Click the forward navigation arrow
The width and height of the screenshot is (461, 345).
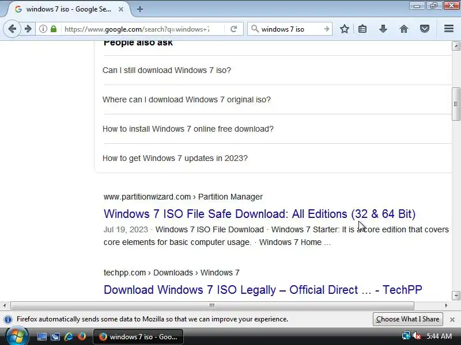click(x=28, y=29)
